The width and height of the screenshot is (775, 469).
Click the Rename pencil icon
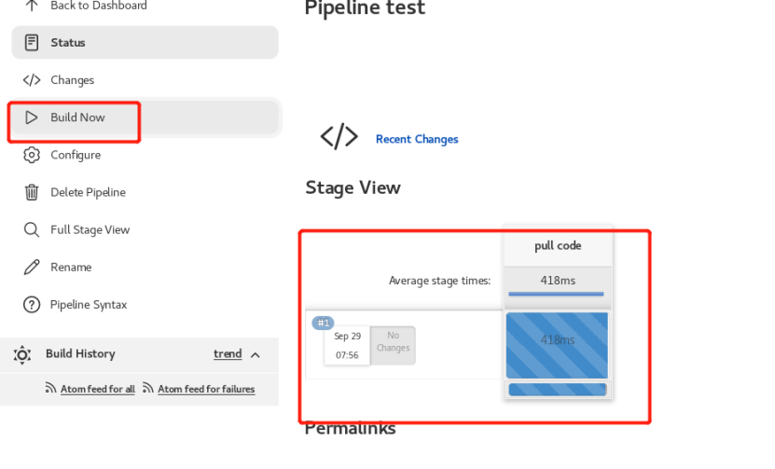tap(32, 267)
